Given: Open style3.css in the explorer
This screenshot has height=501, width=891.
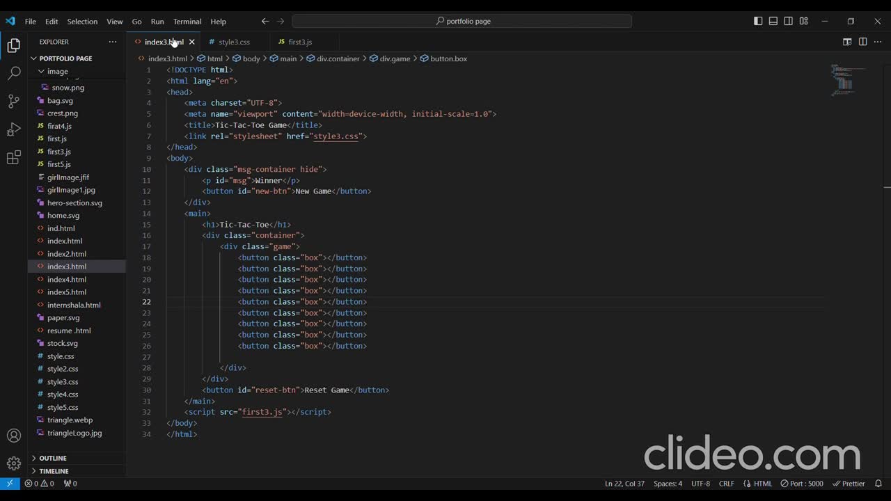Looking at the screenshot, I should (x=63, y=382).
